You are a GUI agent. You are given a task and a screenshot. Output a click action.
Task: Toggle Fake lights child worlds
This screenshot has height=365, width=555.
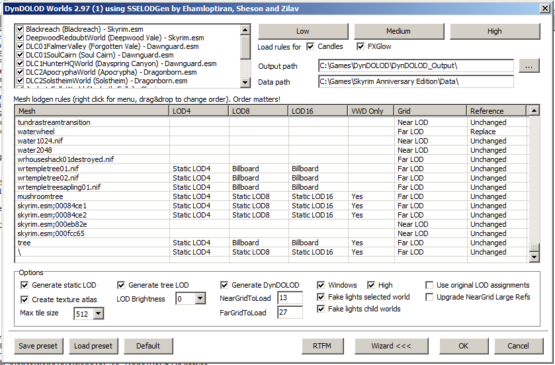coord(321,309)
